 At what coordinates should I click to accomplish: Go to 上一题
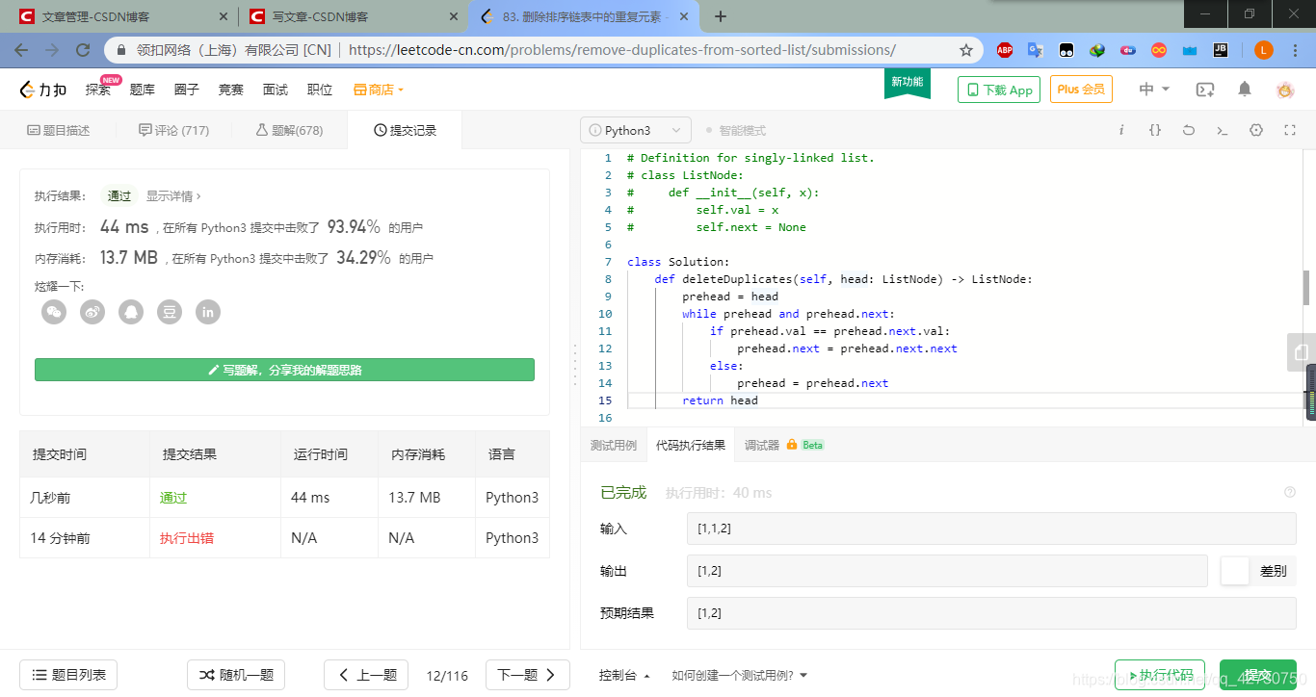tap(366, 675)
